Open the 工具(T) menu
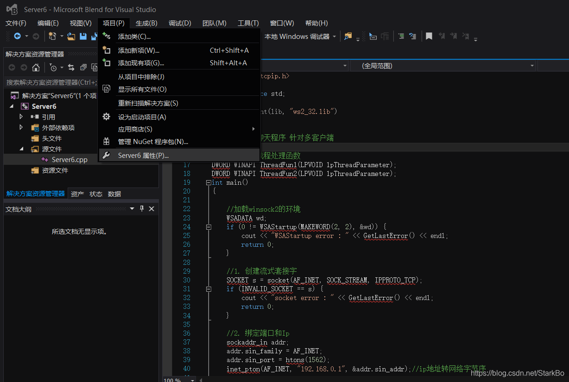The height and width of the screenshot is (382, 569). (x=248, y=23)
